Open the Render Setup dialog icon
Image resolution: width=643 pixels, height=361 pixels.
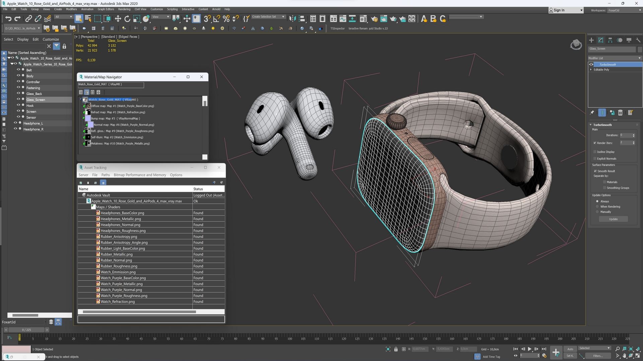pyautogui.click(x=374, y=19)
